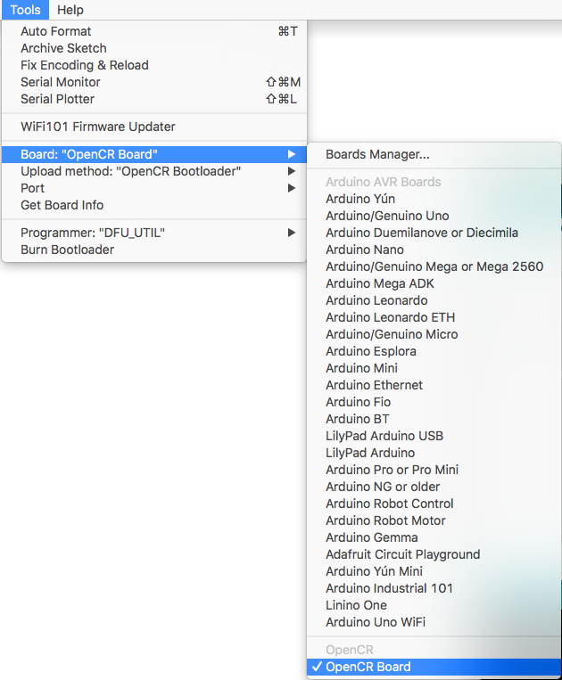The width and height of the screenshot is (562, 680).
Task: Click Burn Bootloader
Action: tap(154, 250)
